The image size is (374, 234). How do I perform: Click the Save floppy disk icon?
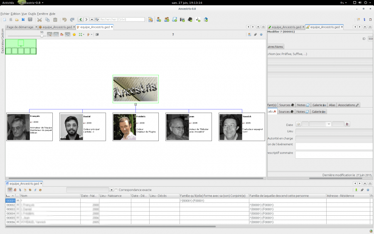30,20
